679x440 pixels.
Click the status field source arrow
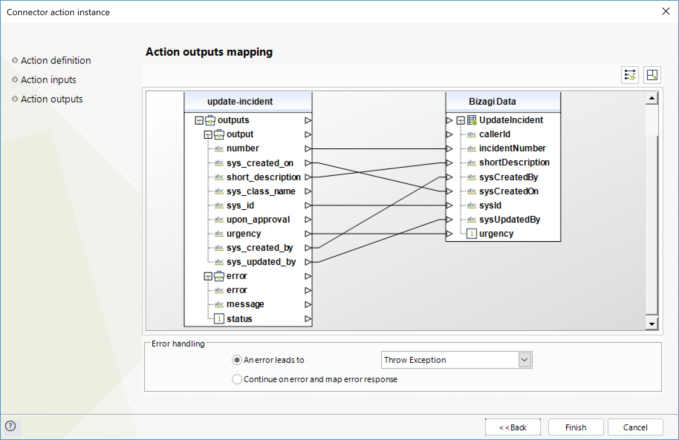pyautogui.click(x=308, y=319)
